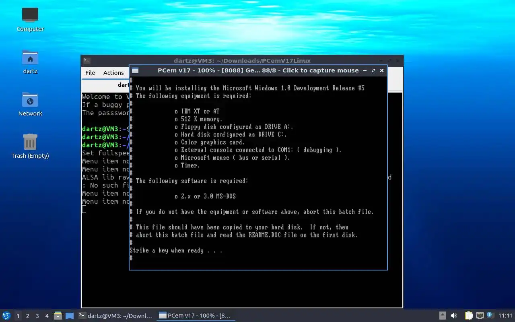Screen dimensions: 515x322
Task: Open the Actions menu in terminal
Action: (x=113, y=72)
